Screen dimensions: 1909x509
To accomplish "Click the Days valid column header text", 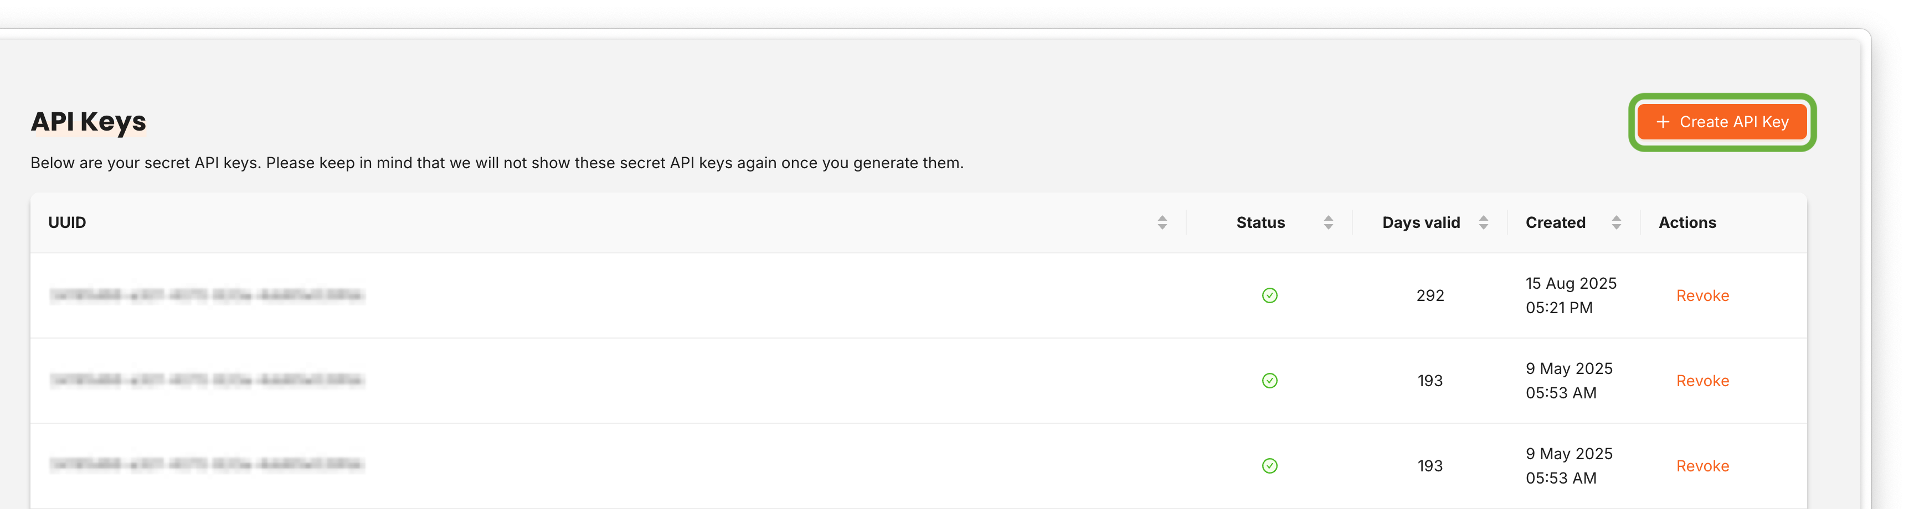I will (x=1421, y=222).
